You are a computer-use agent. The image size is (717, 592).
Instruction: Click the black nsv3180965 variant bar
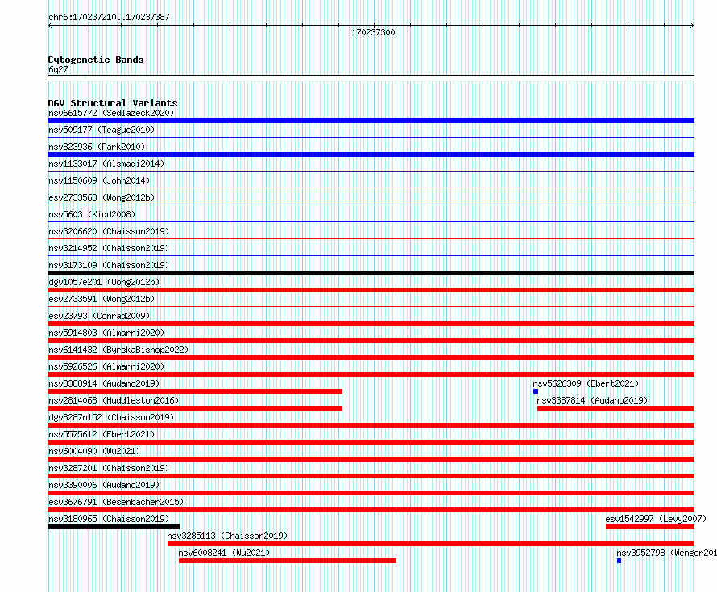(x=114, y=527)
